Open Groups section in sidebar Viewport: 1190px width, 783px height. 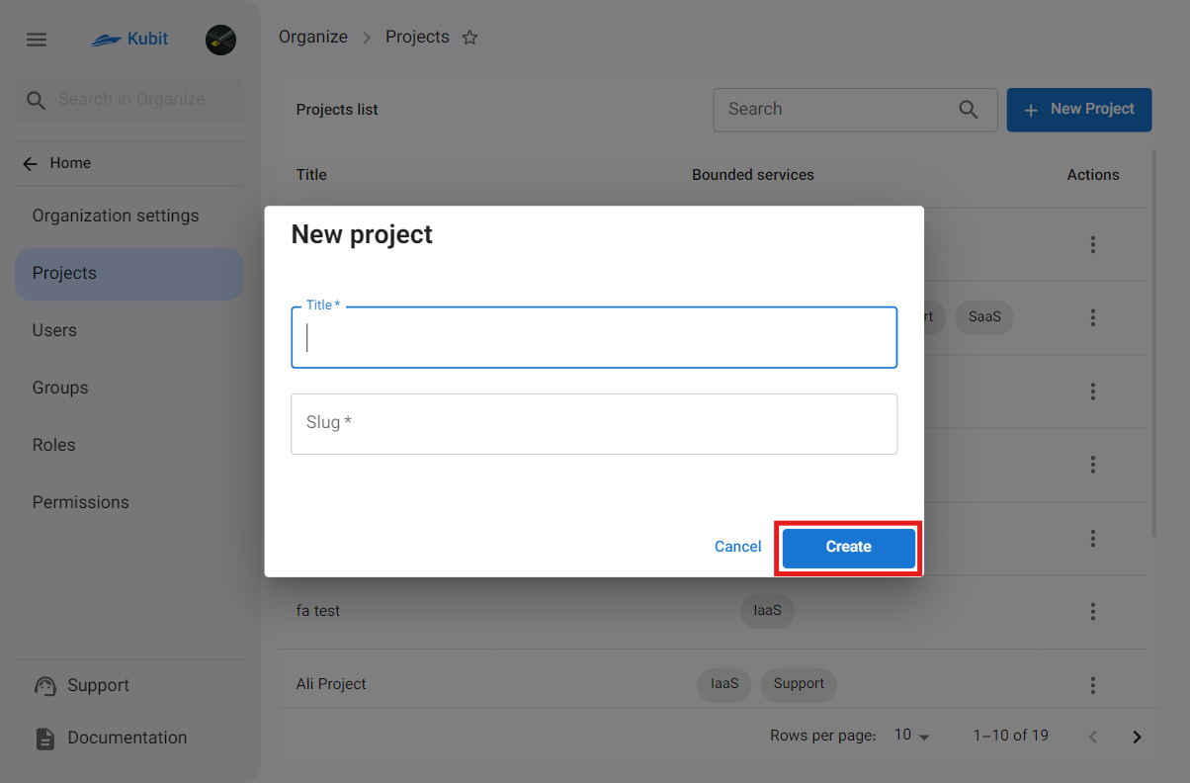(x=128, y=388)
